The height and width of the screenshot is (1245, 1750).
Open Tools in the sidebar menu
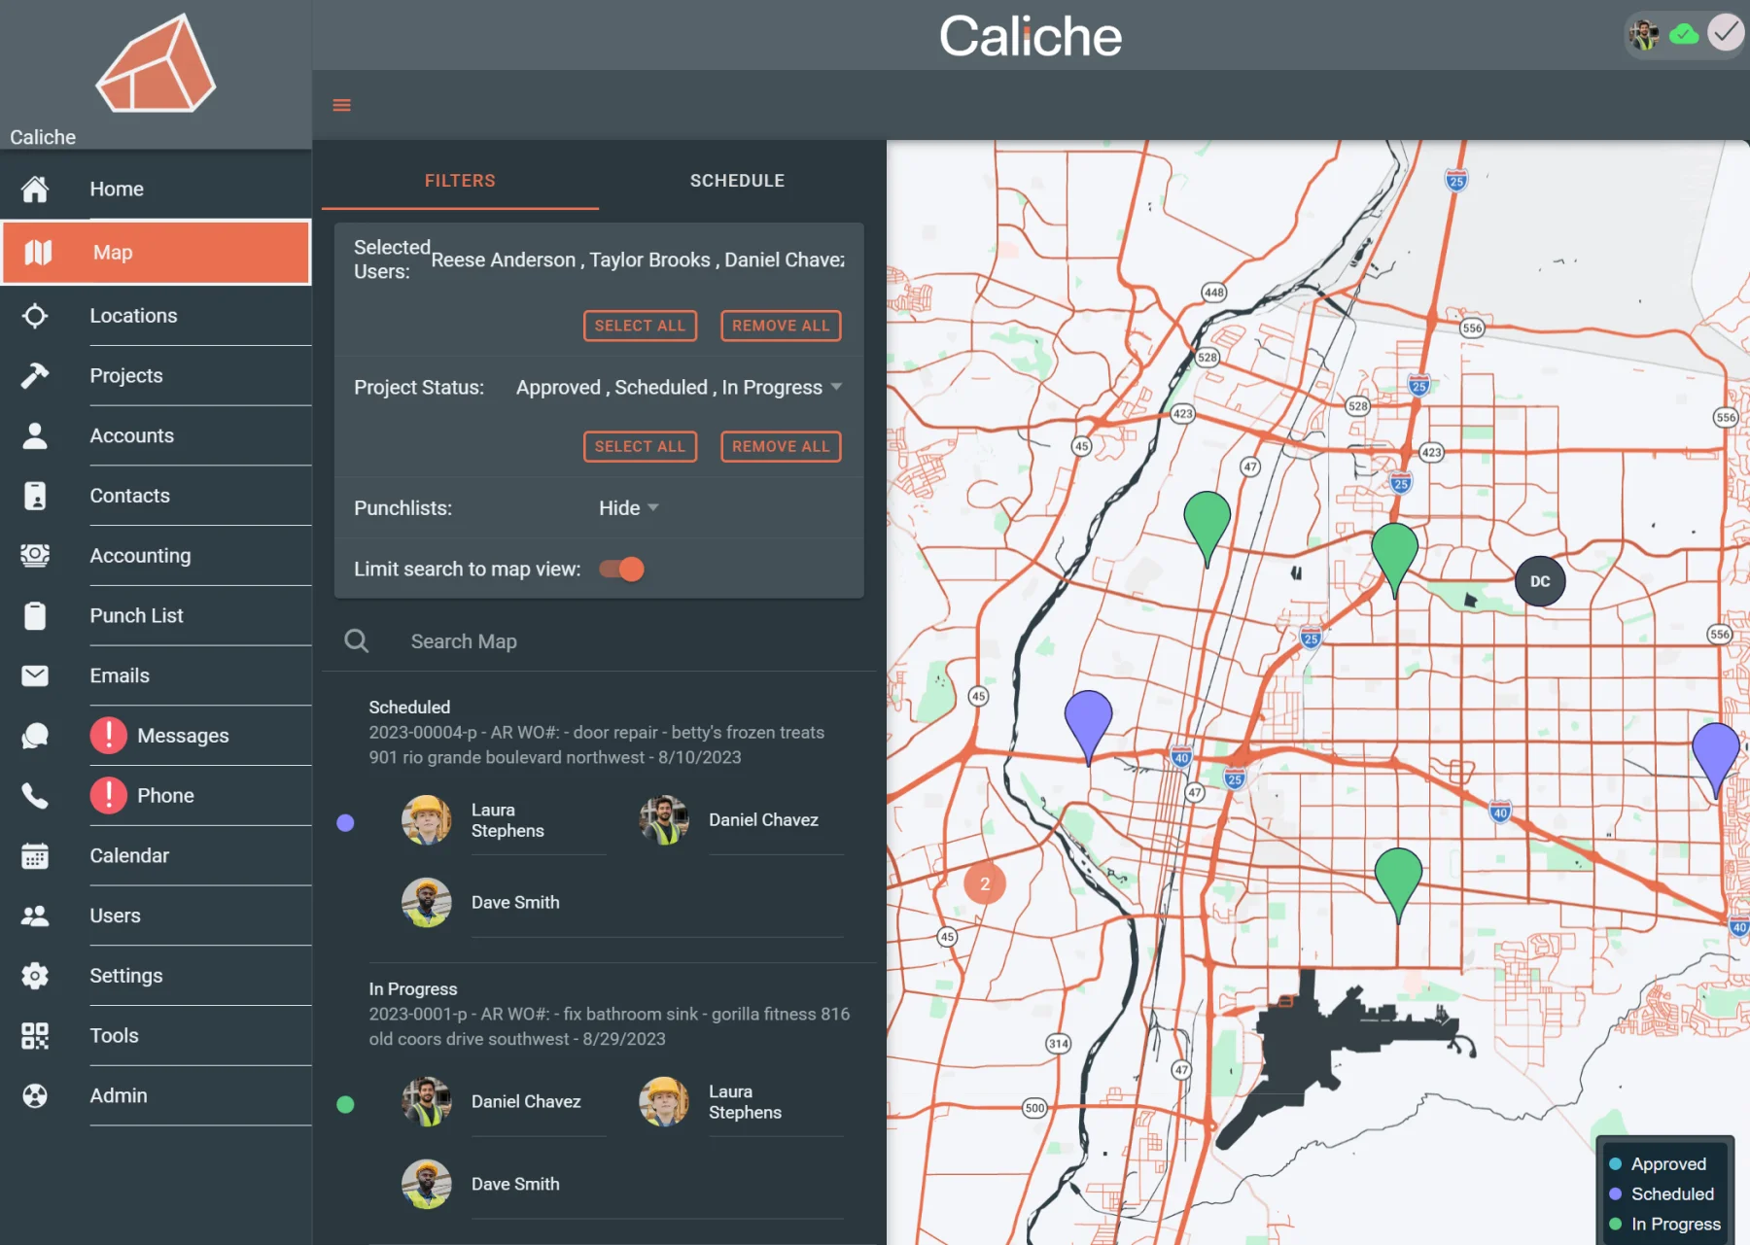157,1035
